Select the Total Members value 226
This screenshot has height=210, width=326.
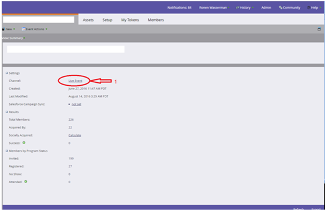click(x=71, y=120)
